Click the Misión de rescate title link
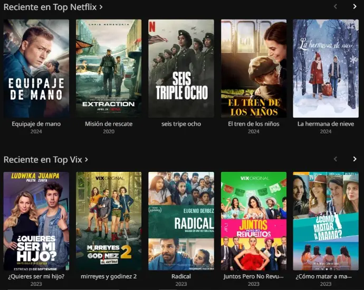Image resolution: width=364 pixels, height=290 pixels. (109, 124)
